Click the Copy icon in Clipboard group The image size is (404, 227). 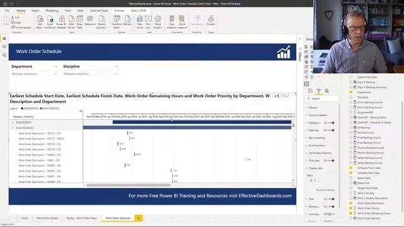pos(13,23)
